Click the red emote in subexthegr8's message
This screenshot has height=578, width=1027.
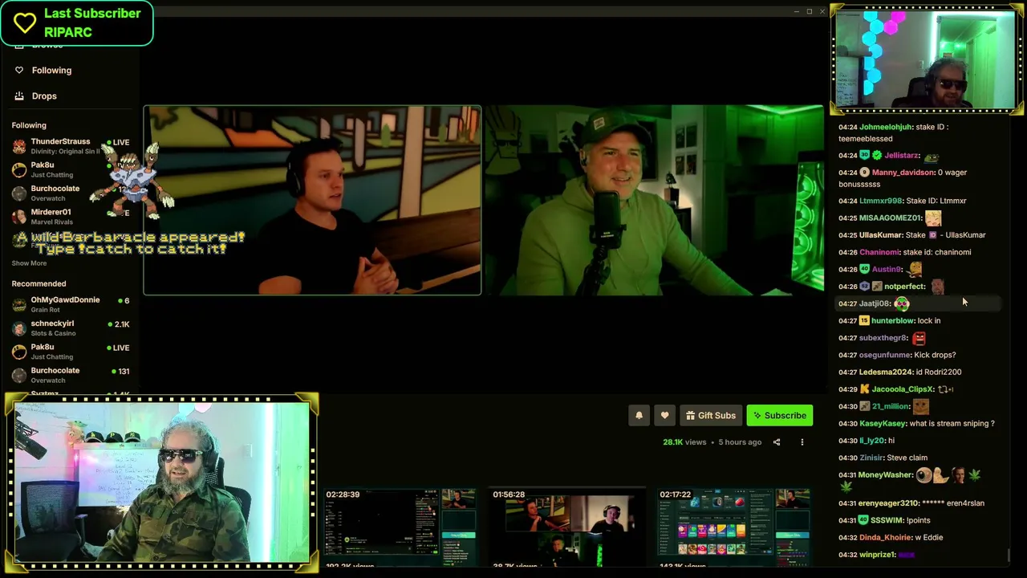919,338
